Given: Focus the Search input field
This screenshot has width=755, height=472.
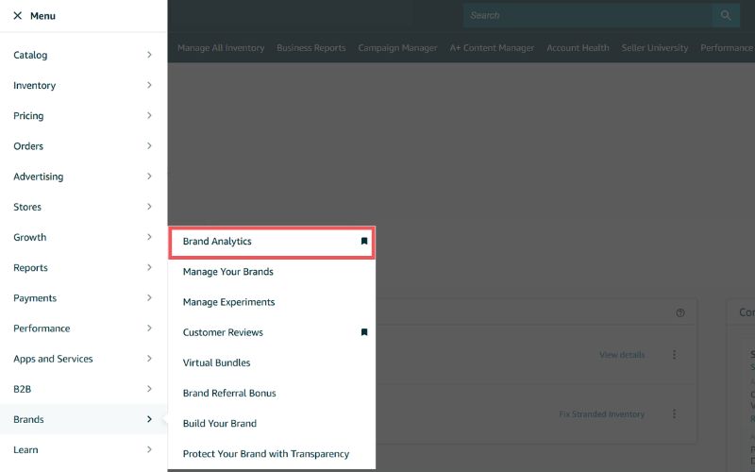Looking at the screenshot, I should (x=588, y=15).
